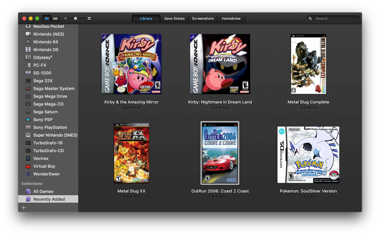Image resolution: width=380 pixels, height=236 pixels.
Task: Click 'Kirby: Nightmare in Dream Land' title
Action: (220, 102)
